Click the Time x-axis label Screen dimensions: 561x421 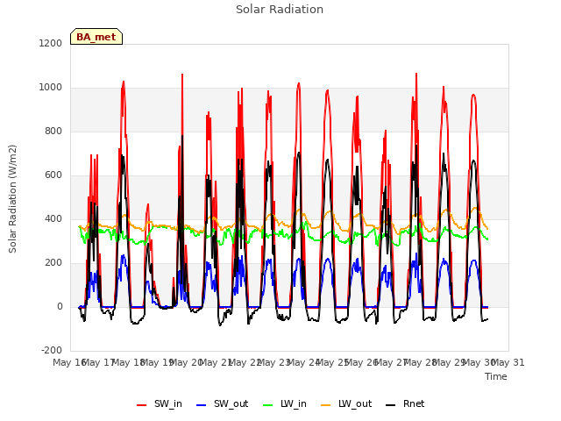pos(496,376)
